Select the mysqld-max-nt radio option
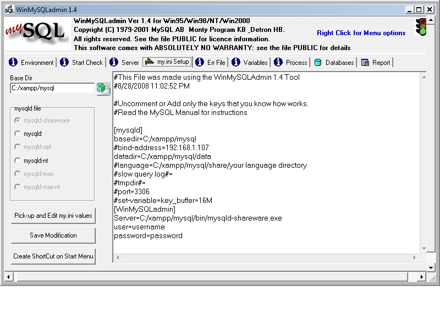The image size is (440, 330). pyautogui.click(x=18, y=187)
